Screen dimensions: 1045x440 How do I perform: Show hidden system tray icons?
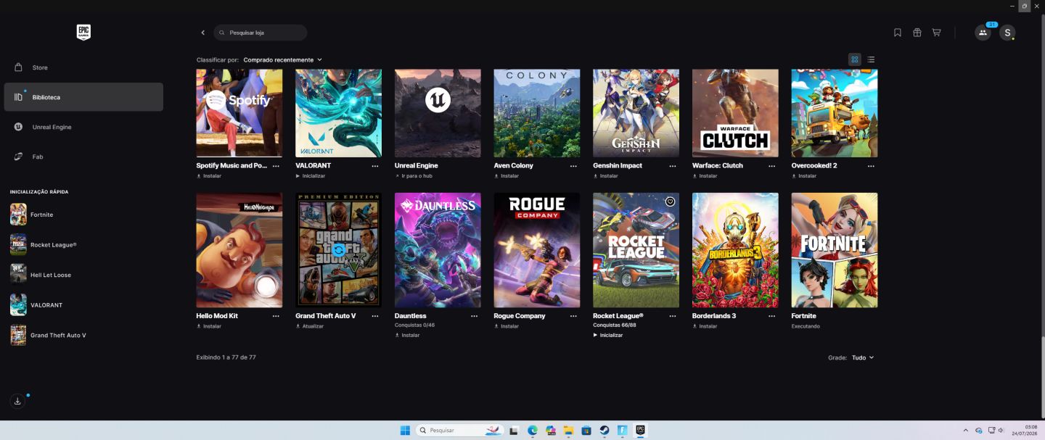965,431
